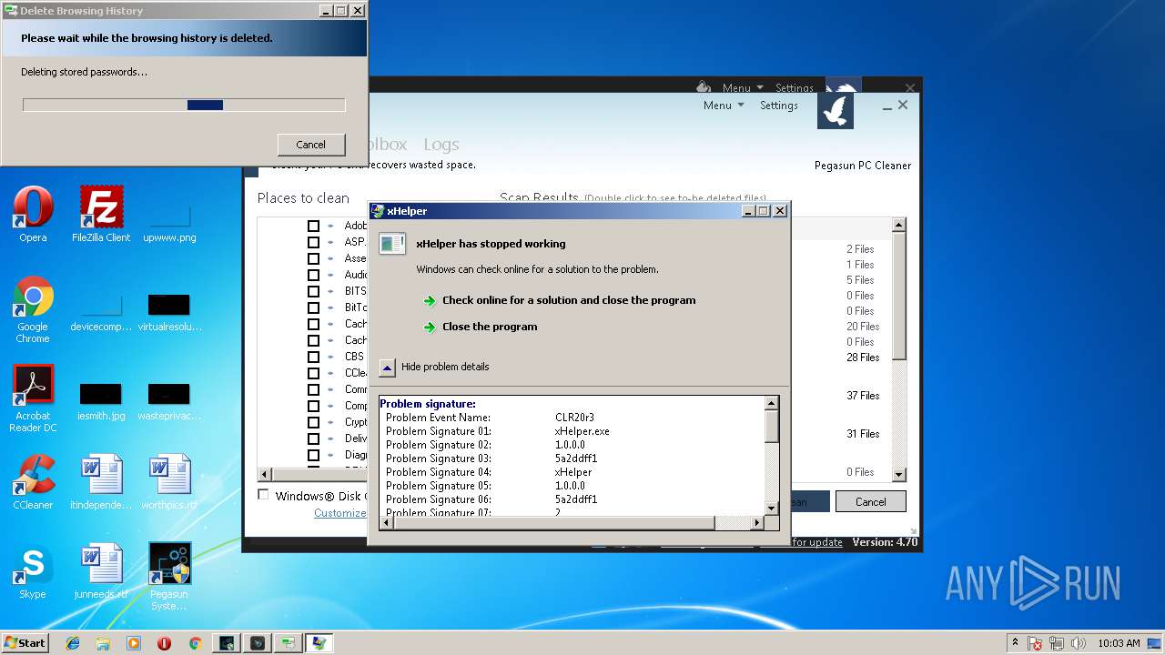Click the Scan Results vertical scrollbar thumb
1165x655 pixels.
899,297
